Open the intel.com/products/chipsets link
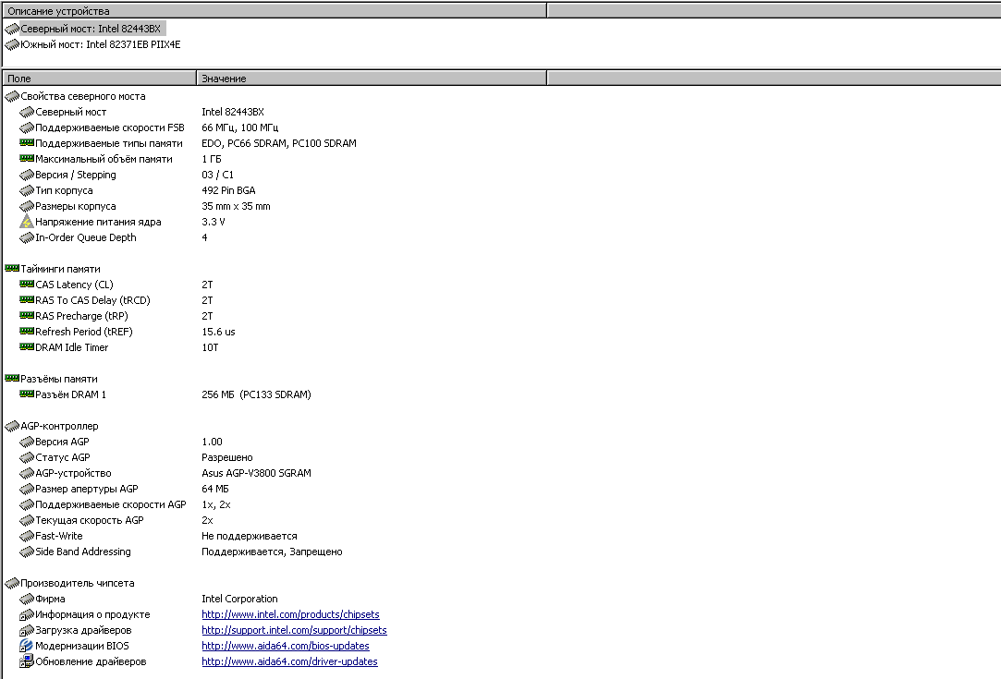1001x679 pixels. point(290,614)
